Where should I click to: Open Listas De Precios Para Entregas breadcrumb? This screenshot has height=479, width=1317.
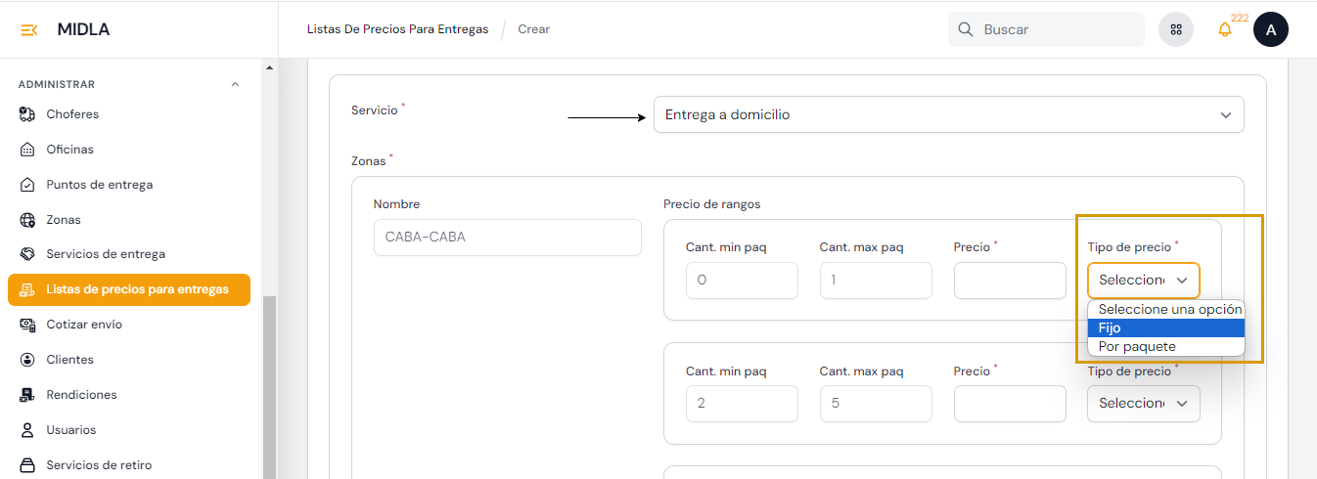[x=397, y=29]
